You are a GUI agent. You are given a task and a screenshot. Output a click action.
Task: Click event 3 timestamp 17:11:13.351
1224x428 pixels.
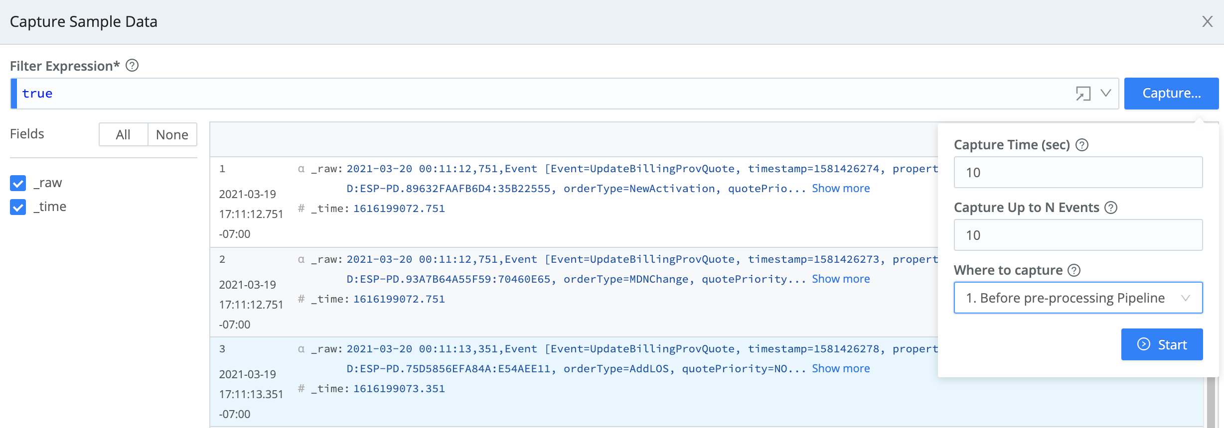tap(251, 394)
